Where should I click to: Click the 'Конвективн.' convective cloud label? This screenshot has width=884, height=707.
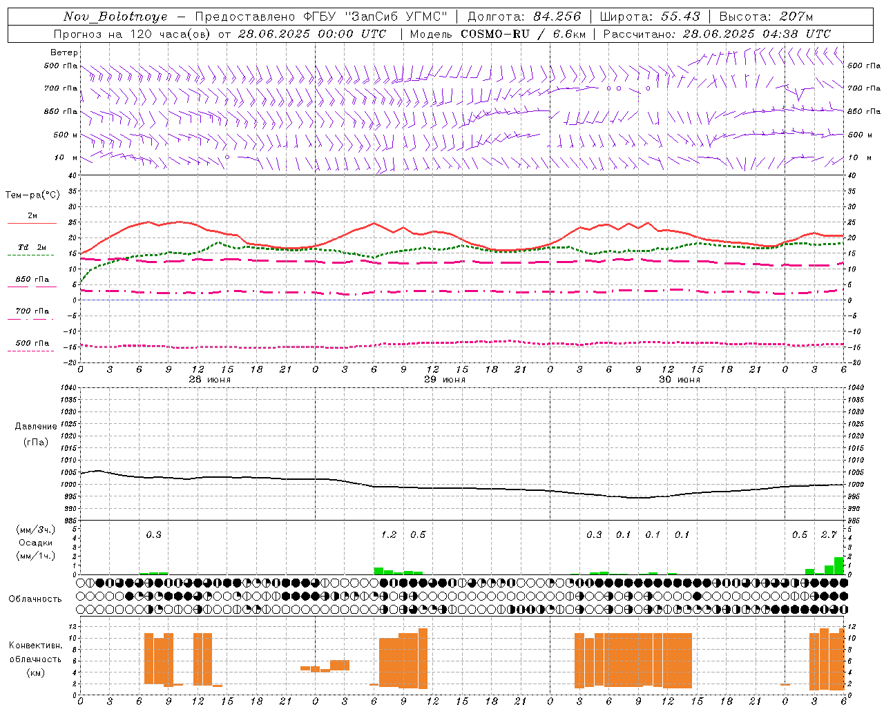click(35, 645)
